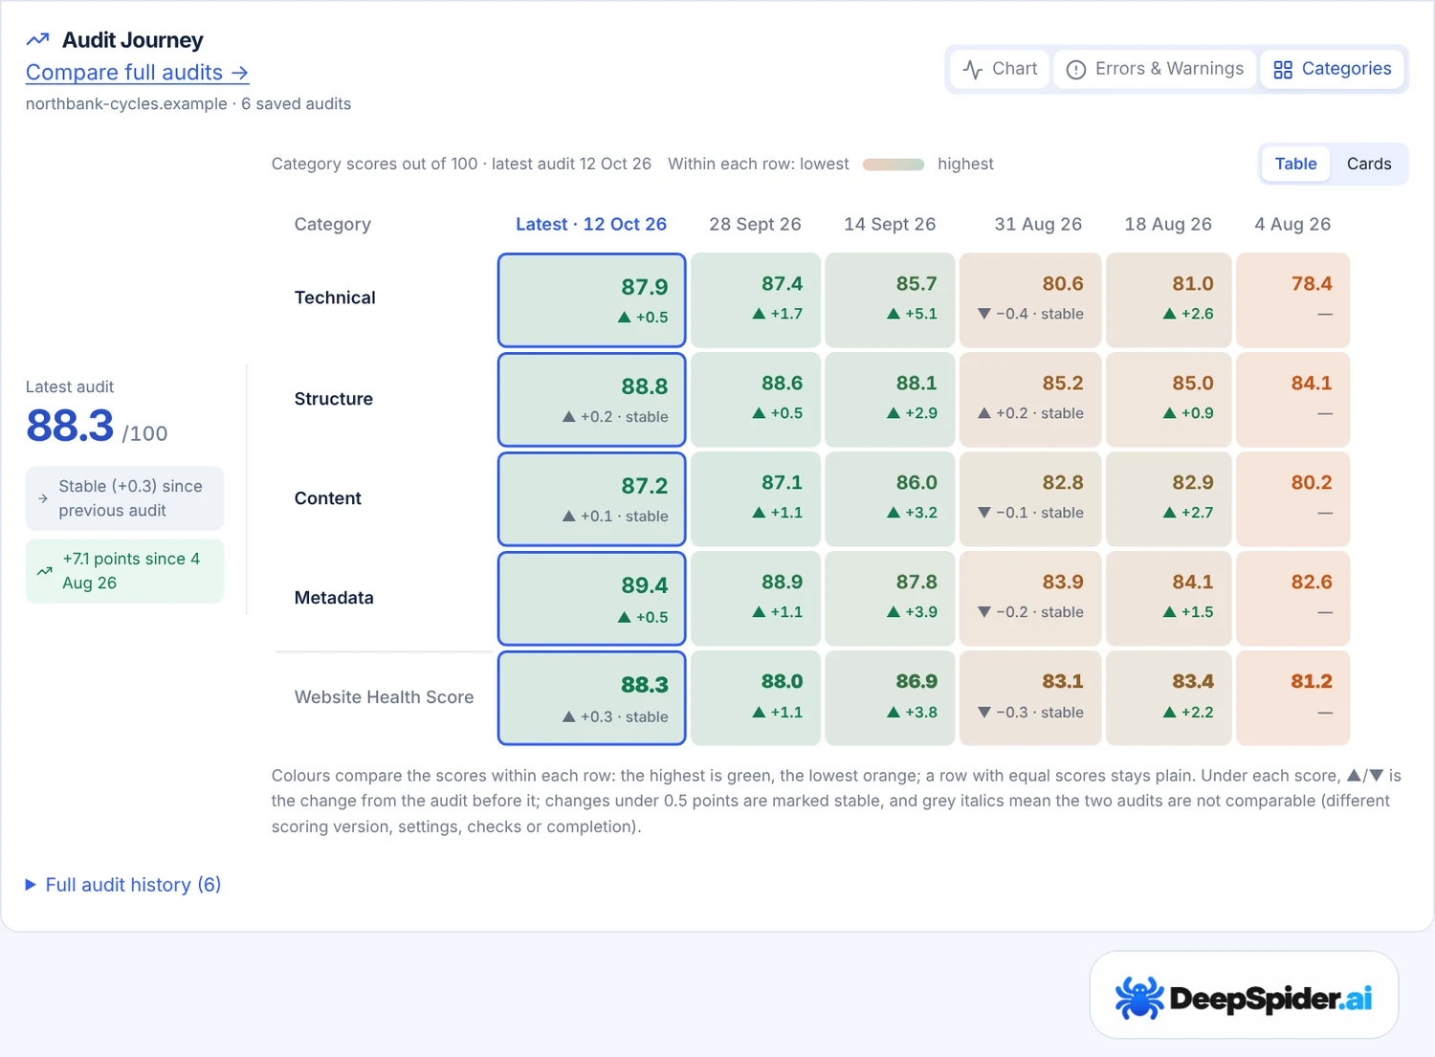Click the Errors & Warnings alert icon

[x=1076, y=70]
